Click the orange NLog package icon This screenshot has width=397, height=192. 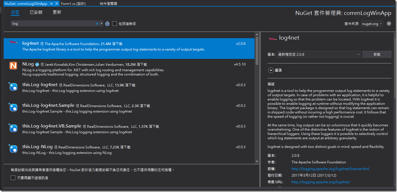13,66
